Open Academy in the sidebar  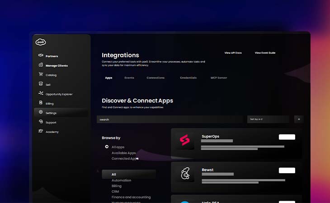point(52,132)
